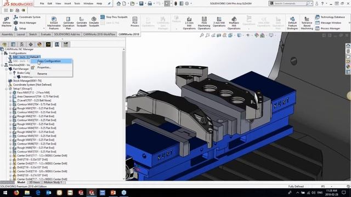Image resolution: width=351 pixels, height=197 pixels.
Task: Open Stock Manager tool
Action: pos(25,23)
